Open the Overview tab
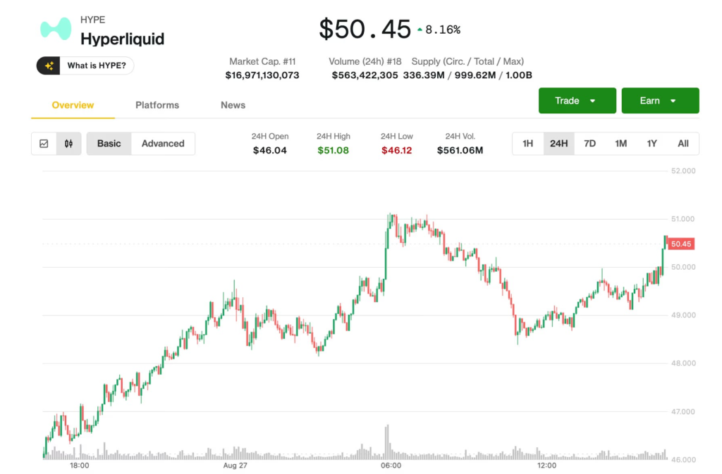 [x=73, y=105]
